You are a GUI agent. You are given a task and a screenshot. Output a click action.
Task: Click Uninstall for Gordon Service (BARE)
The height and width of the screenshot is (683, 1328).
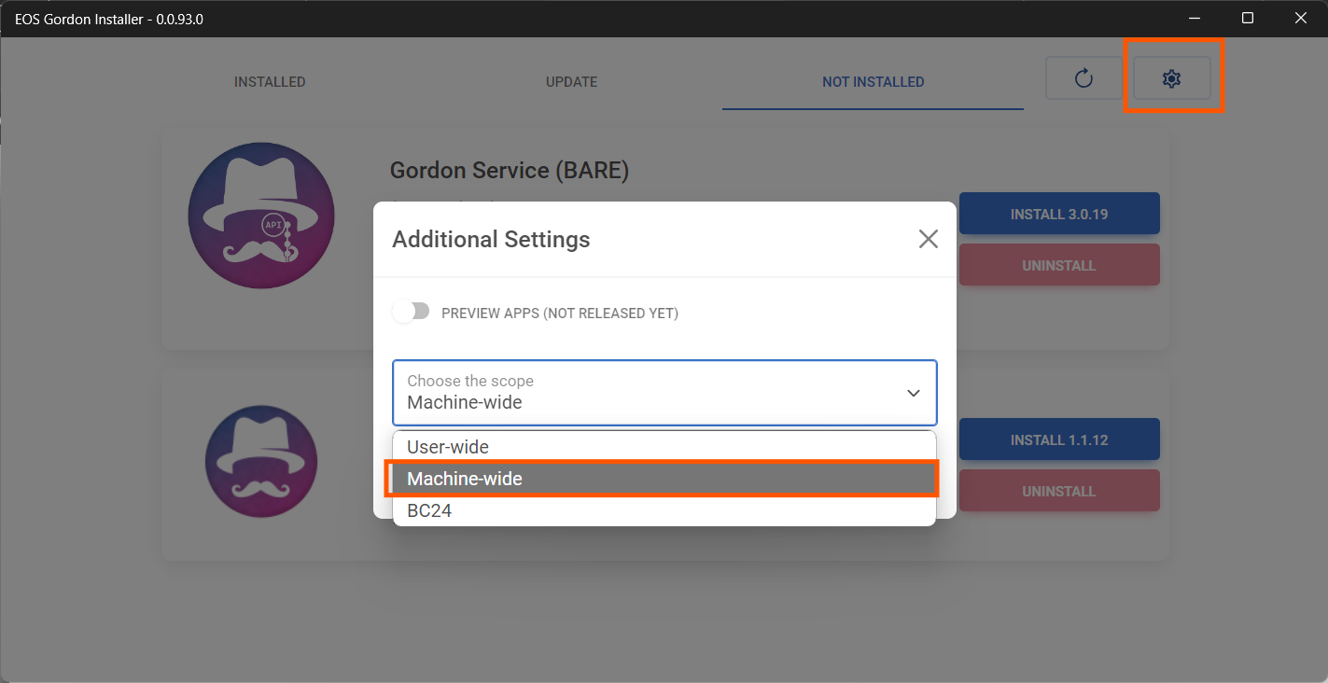pos(1058,265)
